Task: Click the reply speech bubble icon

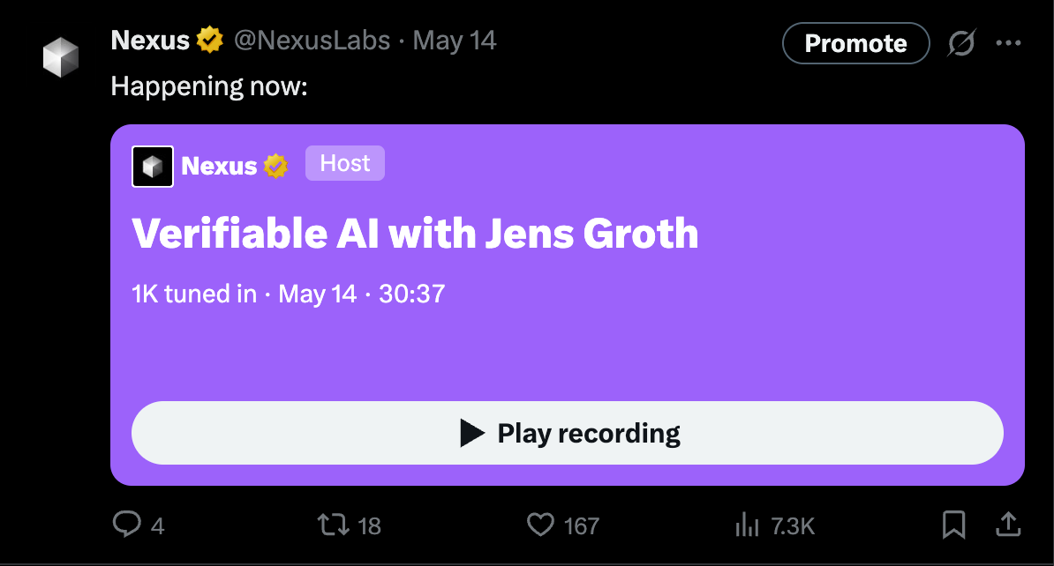Action: point(126,525)
